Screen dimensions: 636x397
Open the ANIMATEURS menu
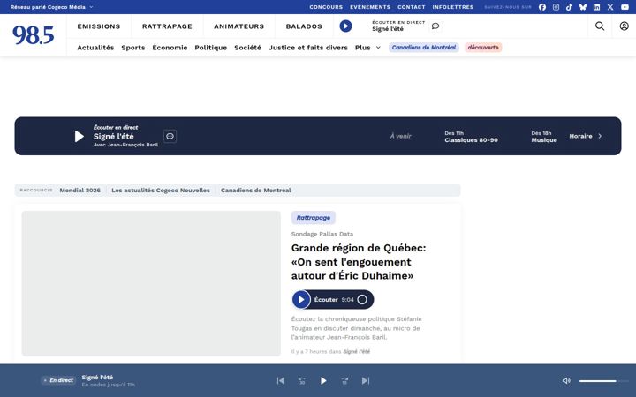pyautogui.click(x=238, y=26)
